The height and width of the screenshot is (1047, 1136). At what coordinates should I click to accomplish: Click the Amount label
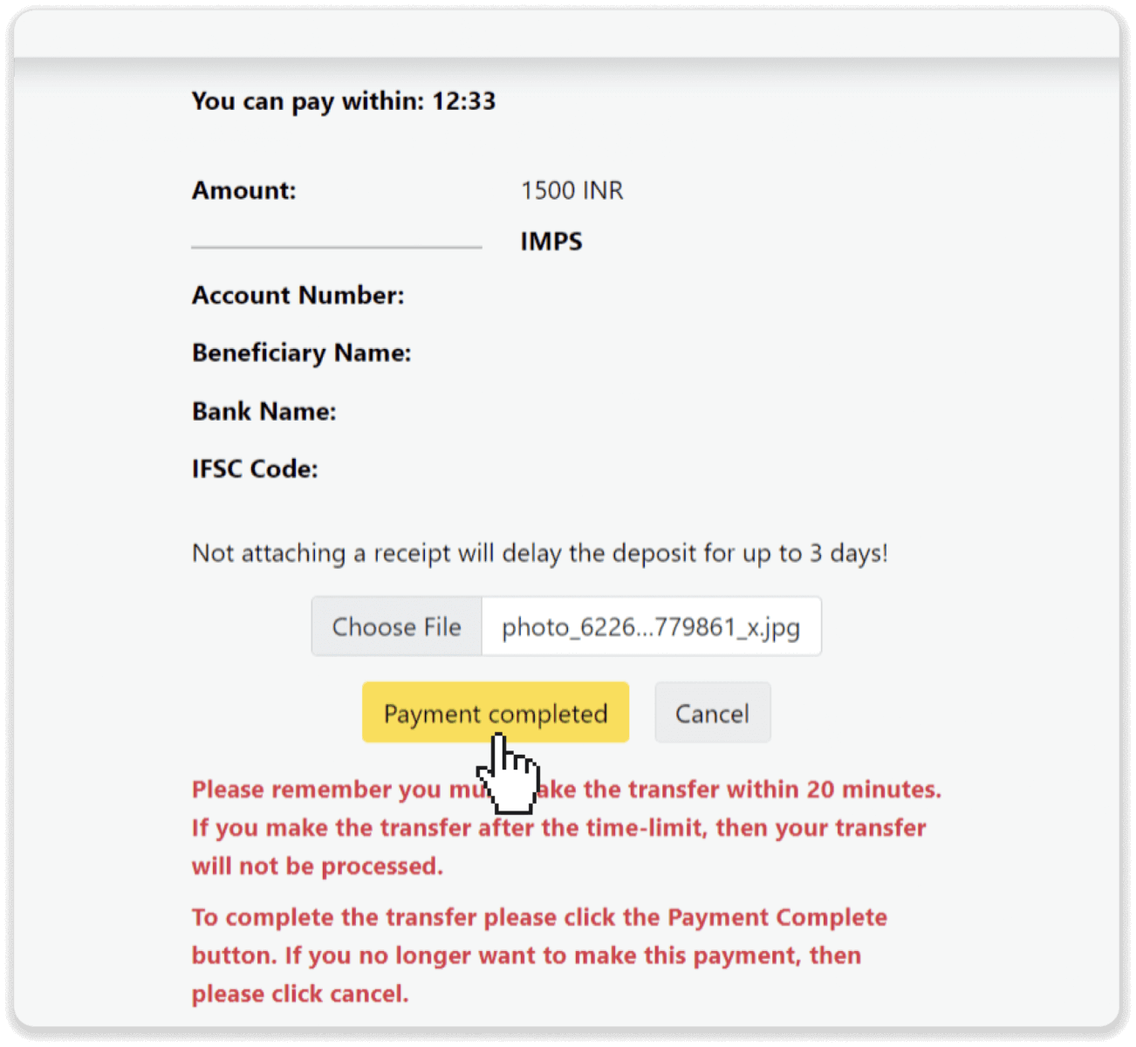244,190
